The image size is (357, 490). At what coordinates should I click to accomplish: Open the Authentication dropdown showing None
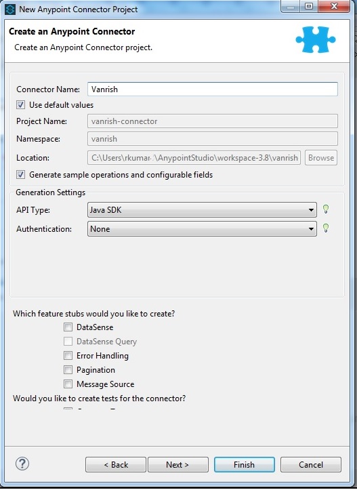click(202, 229)
